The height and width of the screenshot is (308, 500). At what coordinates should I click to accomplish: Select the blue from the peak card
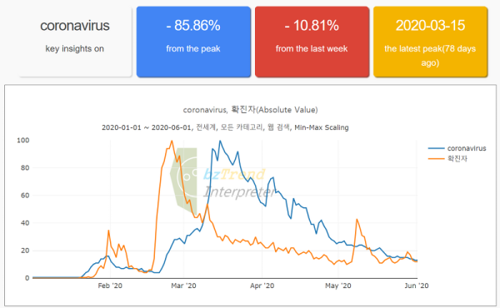[193, 42]
